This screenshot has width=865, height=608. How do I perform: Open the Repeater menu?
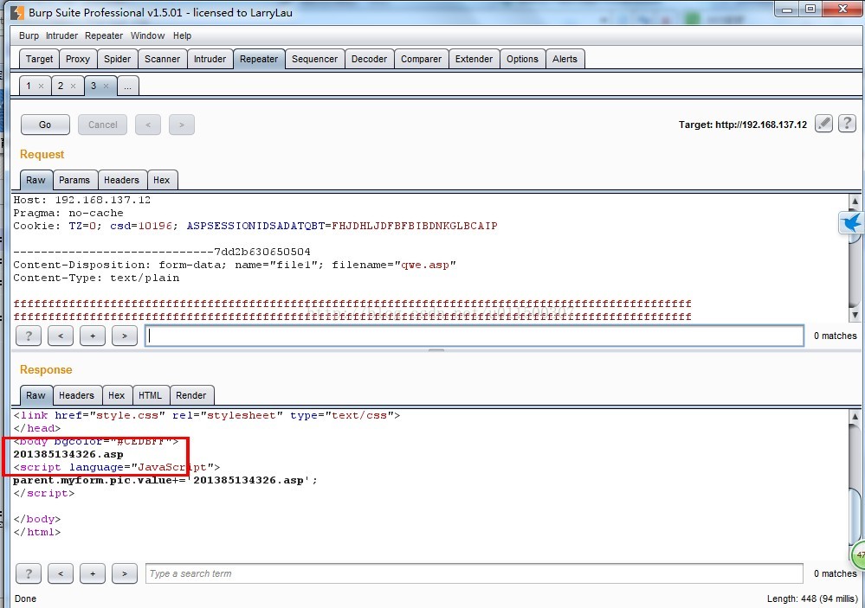pos(104,35)
